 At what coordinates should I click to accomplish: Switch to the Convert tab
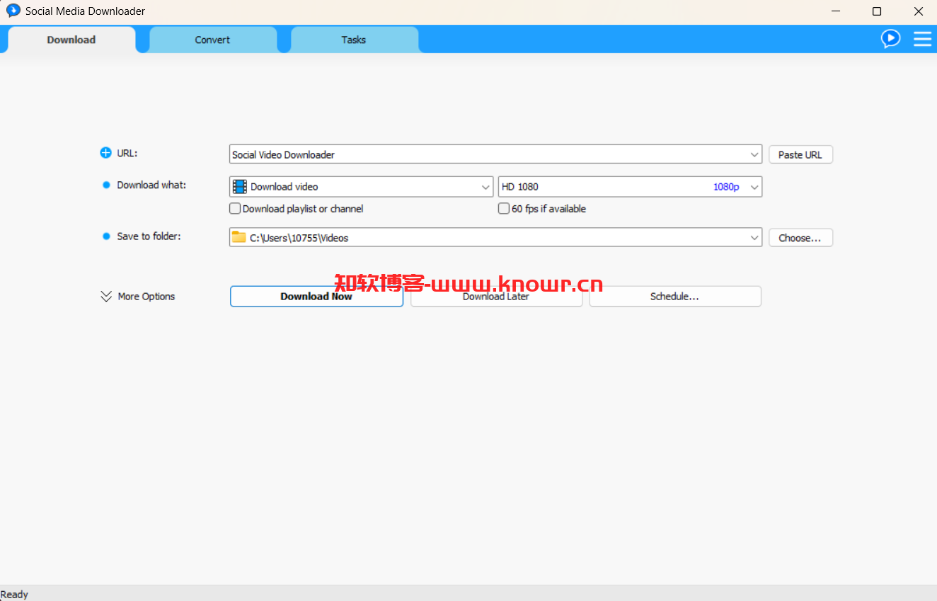pyautogui.click(x=212, y=40)
